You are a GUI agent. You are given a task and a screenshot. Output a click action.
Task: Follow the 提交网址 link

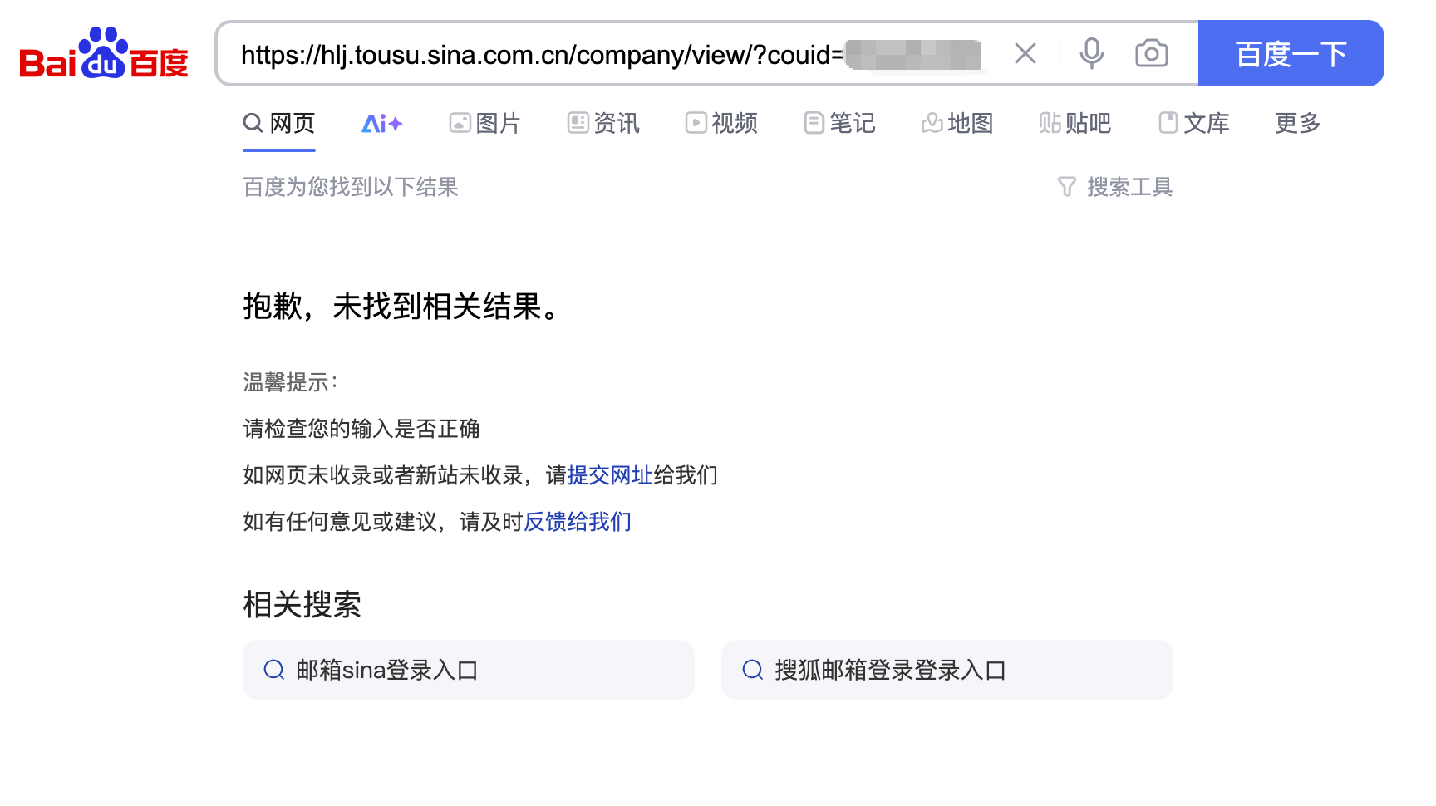(x=610, y=475)
